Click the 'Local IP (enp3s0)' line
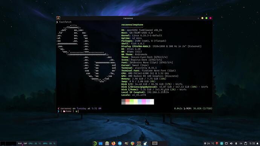Screen dimensions: 260x146 tap(145, 92)
